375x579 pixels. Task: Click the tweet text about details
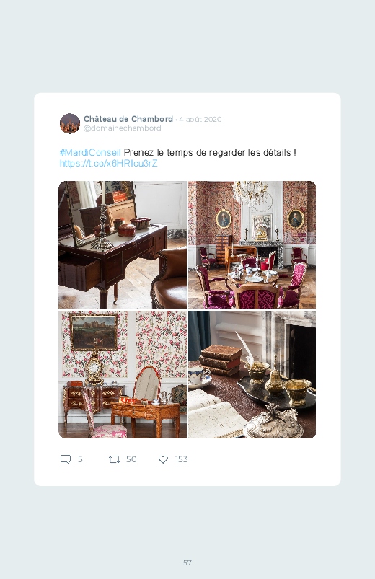point(210,153)
